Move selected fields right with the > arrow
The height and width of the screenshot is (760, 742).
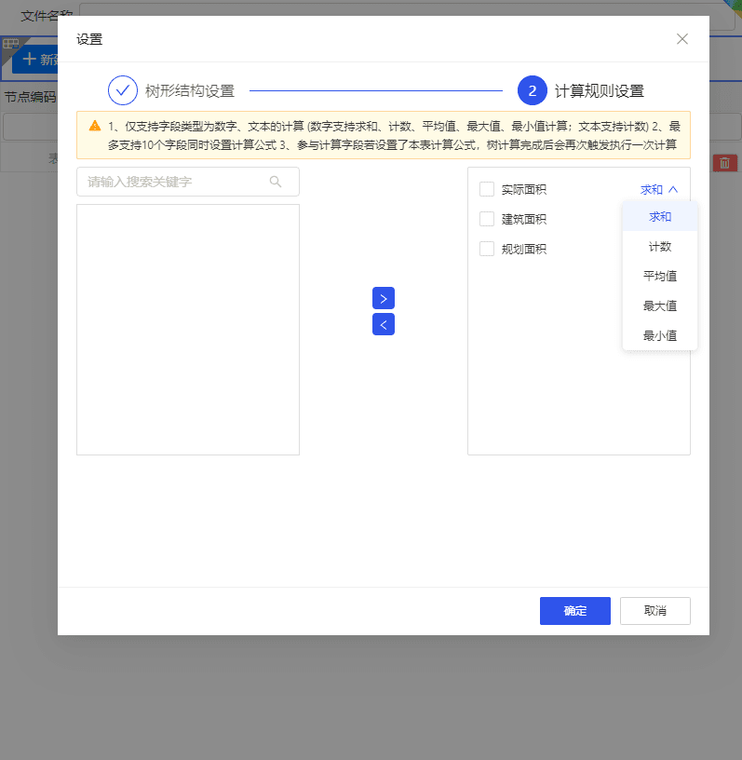point(384,298)
